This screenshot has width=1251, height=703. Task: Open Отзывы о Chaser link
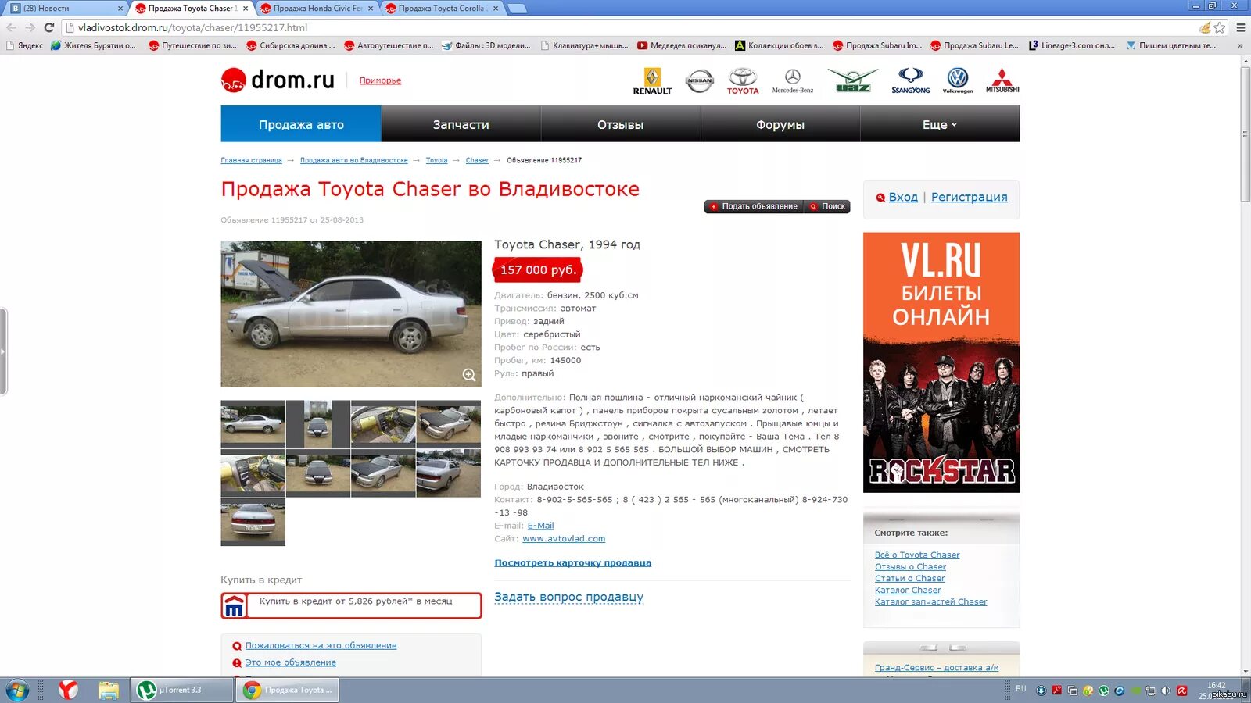(x=910, y=567)
